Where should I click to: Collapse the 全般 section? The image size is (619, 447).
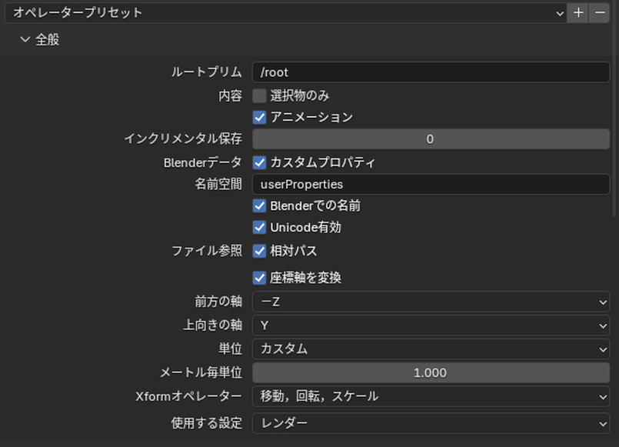pos(25,39)
